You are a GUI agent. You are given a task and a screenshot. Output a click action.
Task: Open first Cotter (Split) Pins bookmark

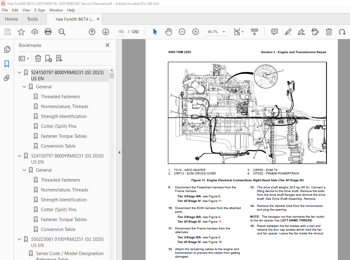59,126
